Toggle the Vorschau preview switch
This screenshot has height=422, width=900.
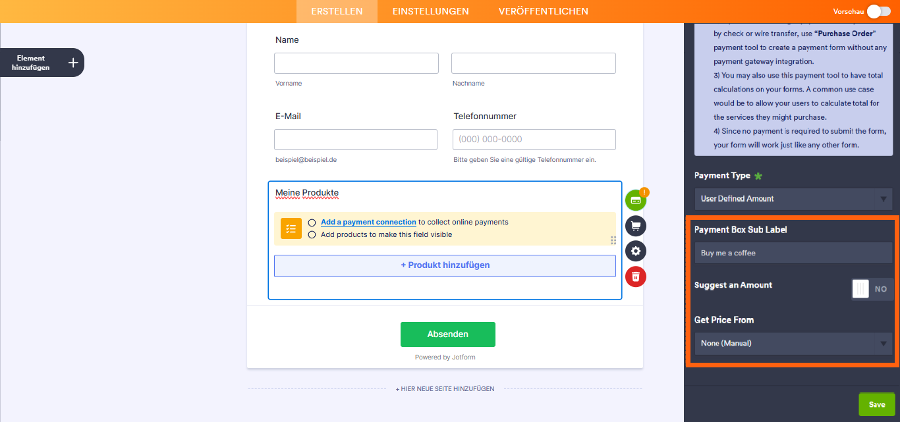pos(878,11)
